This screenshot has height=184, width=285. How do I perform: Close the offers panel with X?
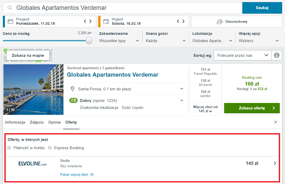tap(276, 122)
